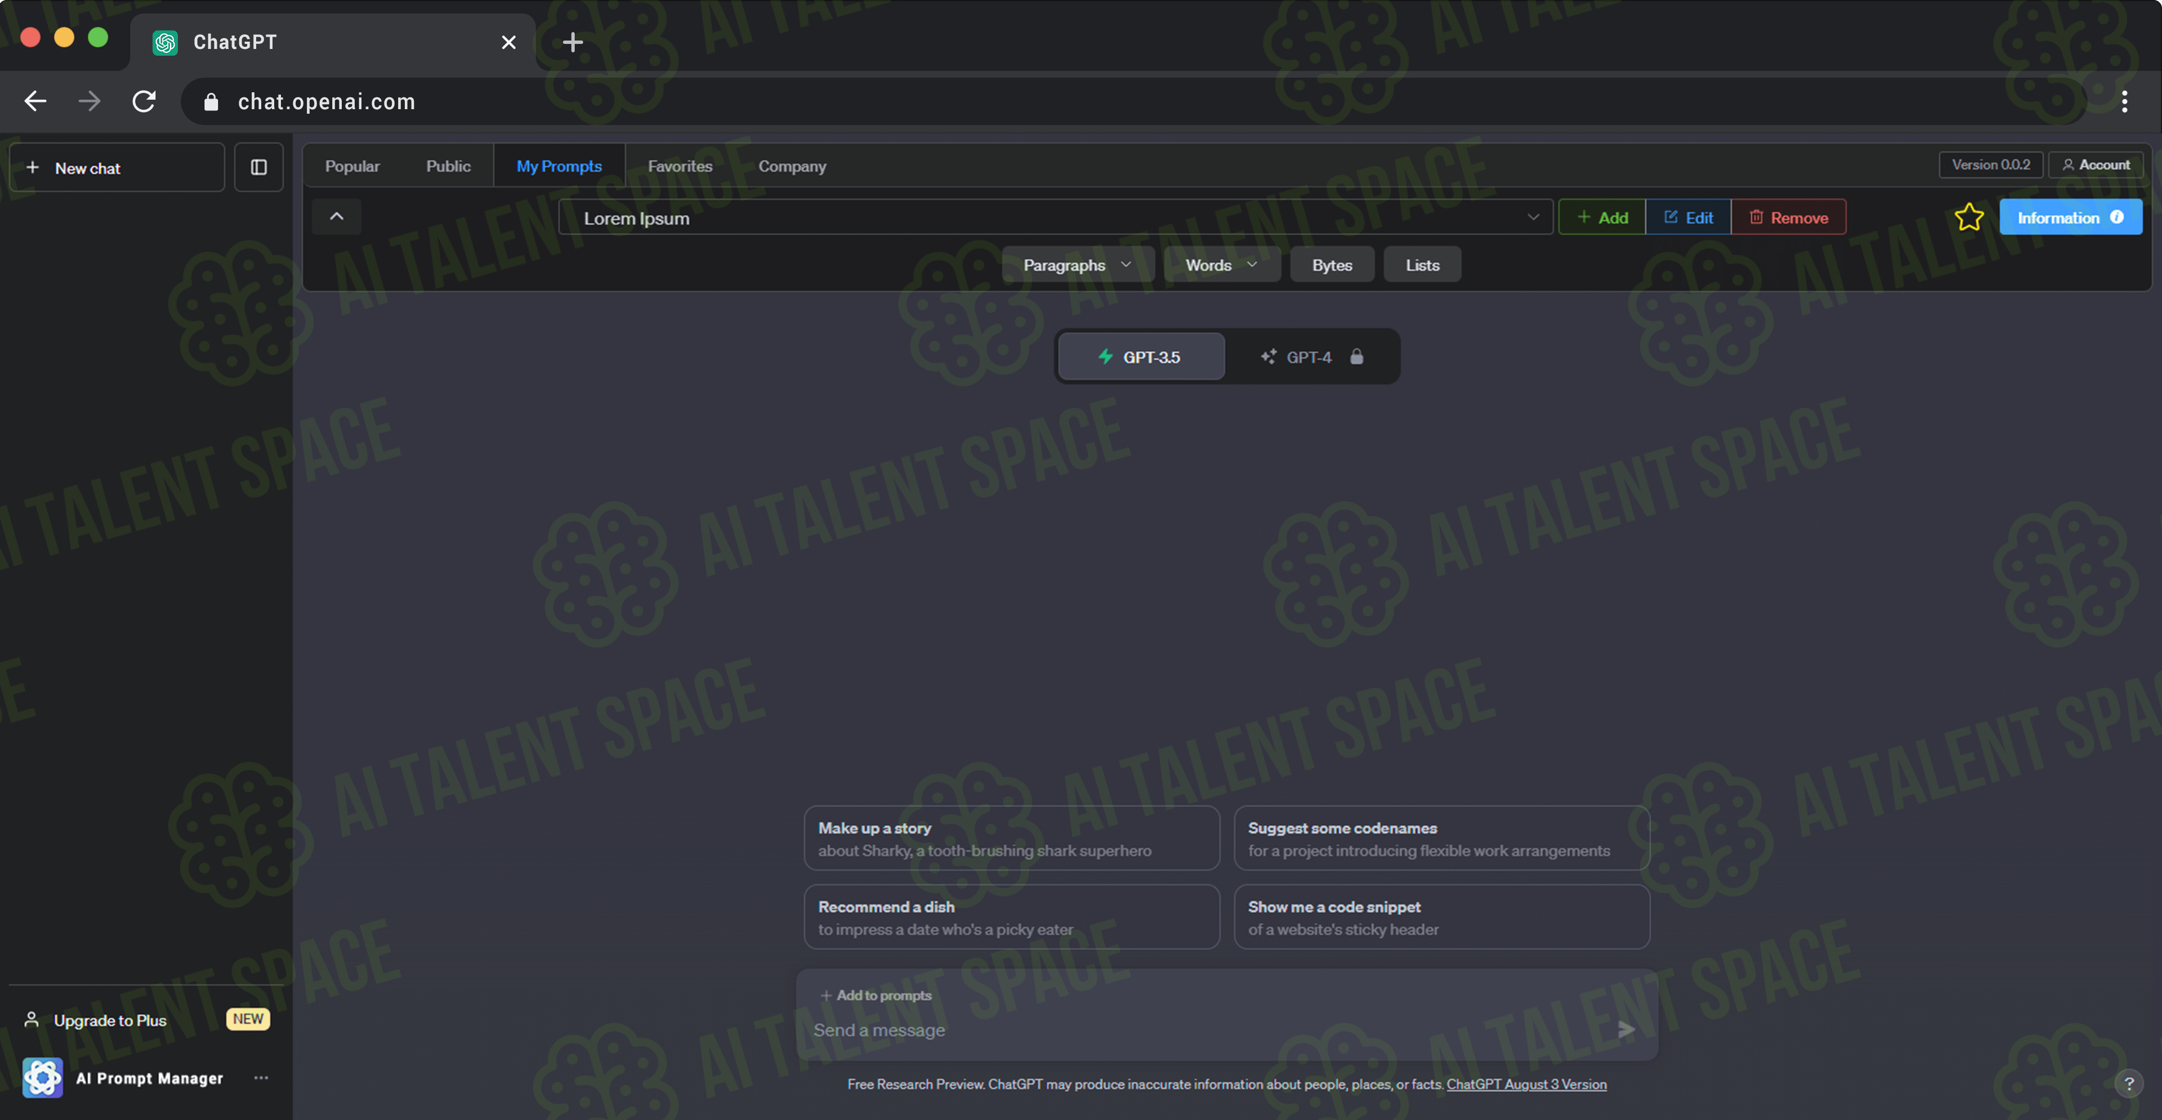This screenshot has width=2162, height=1120.
Task: Hide the sidebar with panel icon
Action: 258,167
